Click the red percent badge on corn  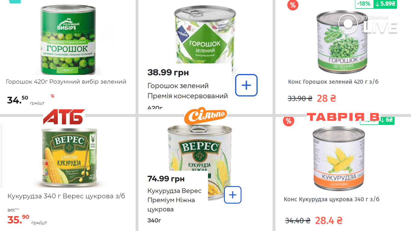pos(288,121)
